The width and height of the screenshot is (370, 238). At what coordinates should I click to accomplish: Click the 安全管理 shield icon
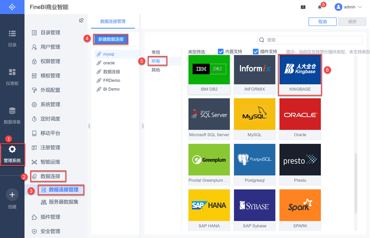click(34, 231)
